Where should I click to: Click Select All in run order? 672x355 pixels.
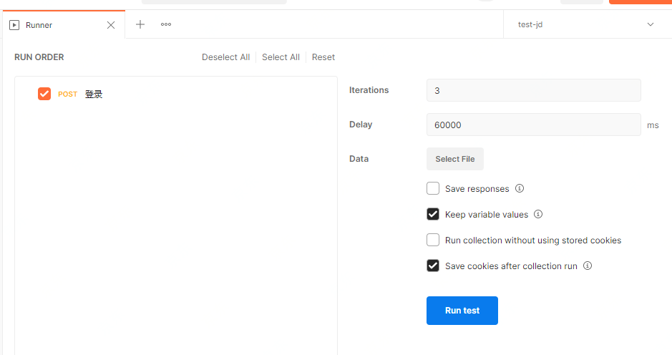coord(281,57)
